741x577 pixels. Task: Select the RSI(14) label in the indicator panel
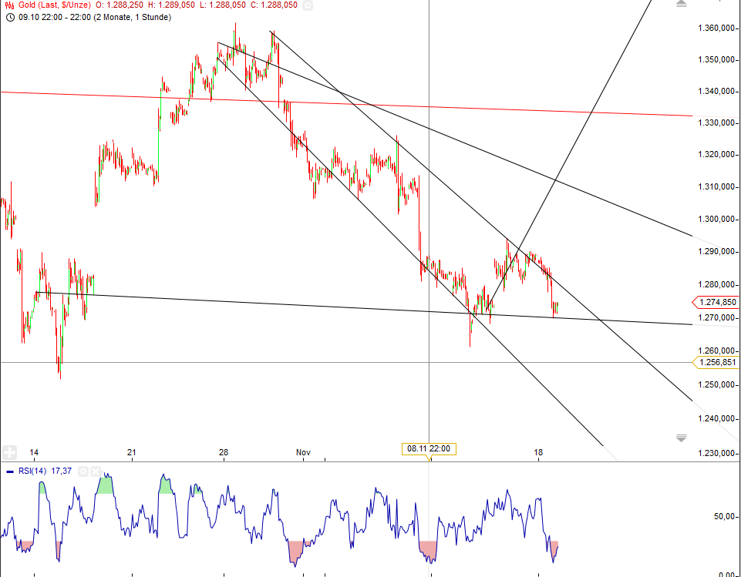35,471
